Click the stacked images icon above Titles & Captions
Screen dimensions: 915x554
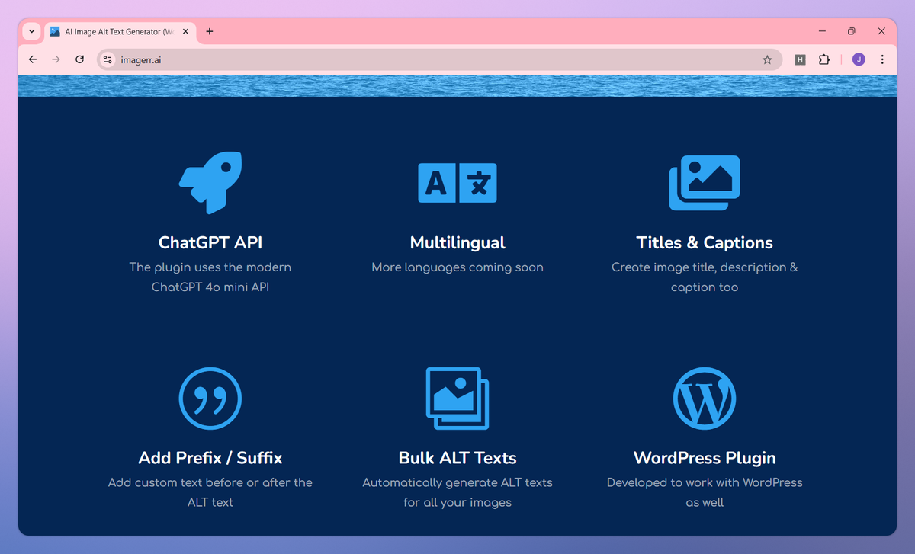click(705, 182)
